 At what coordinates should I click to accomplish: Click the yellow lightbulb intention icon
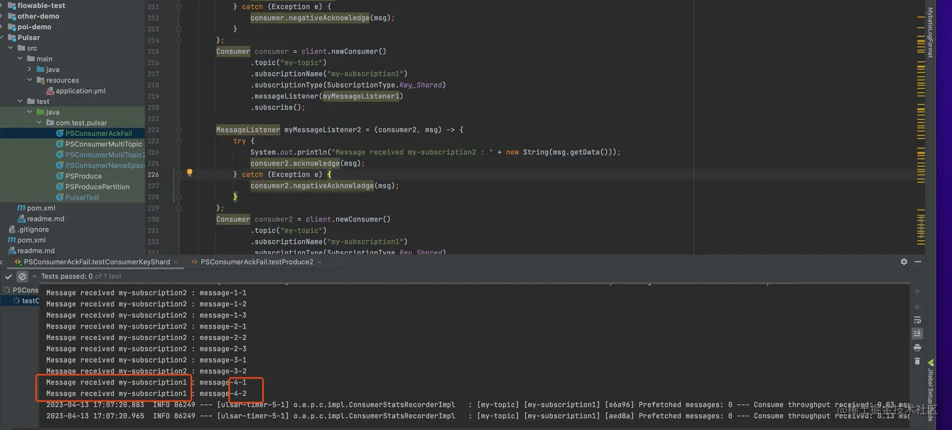(x=189, y=173)
